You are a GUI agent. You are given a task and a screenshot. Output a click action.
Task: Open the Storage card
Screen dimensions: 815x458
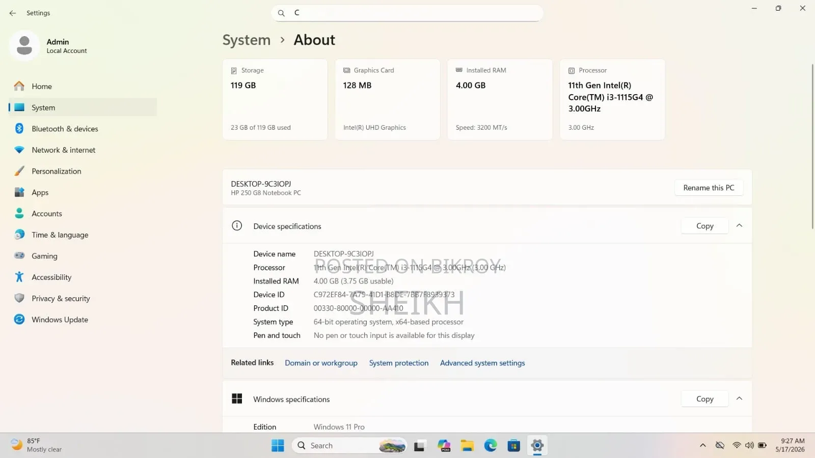coord(275,99)
